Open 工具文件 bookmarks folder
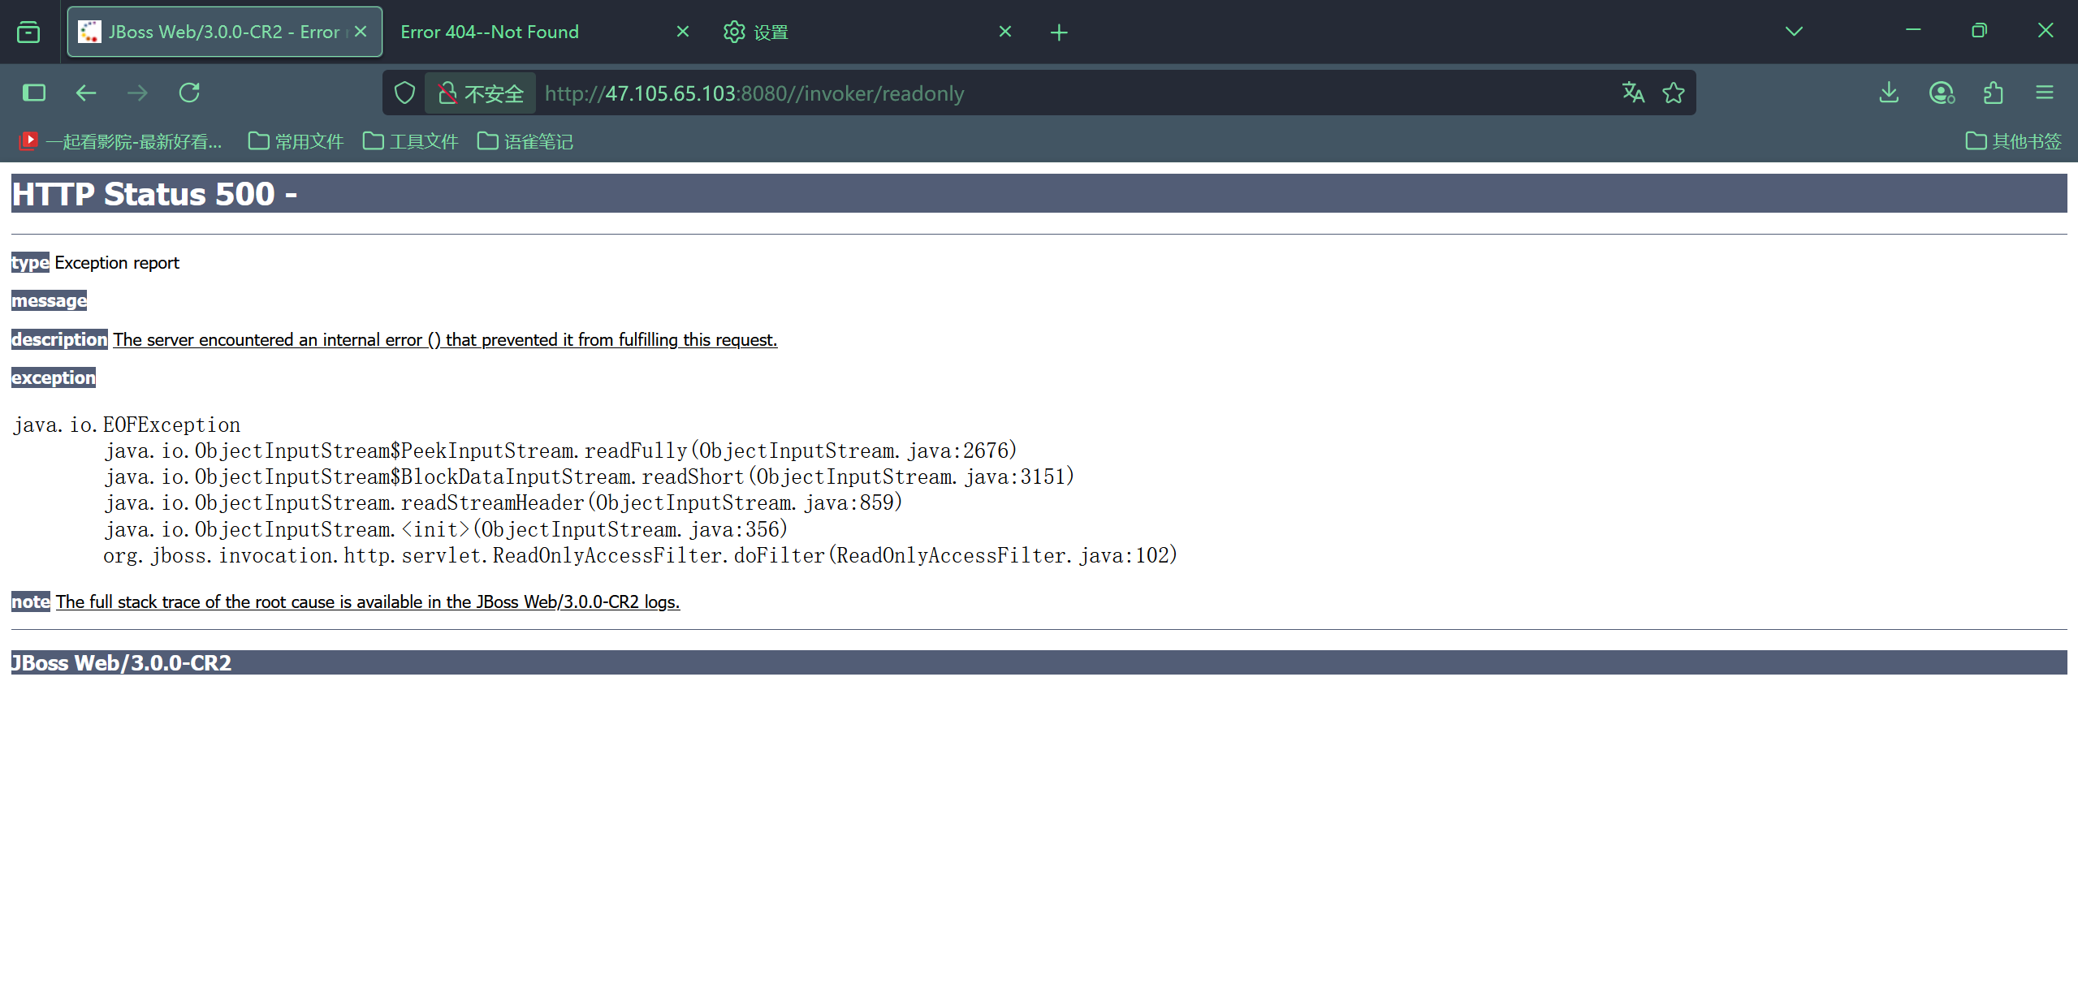 click(411, 141)
